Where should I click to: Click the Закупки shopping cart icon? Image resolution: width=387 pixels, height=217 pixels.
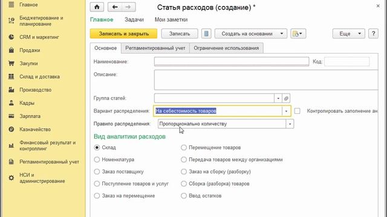[x=11, y=63]
